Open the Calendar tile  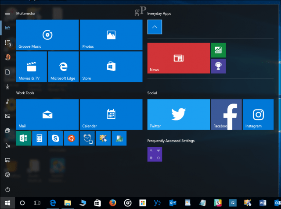tap(111, 114)
